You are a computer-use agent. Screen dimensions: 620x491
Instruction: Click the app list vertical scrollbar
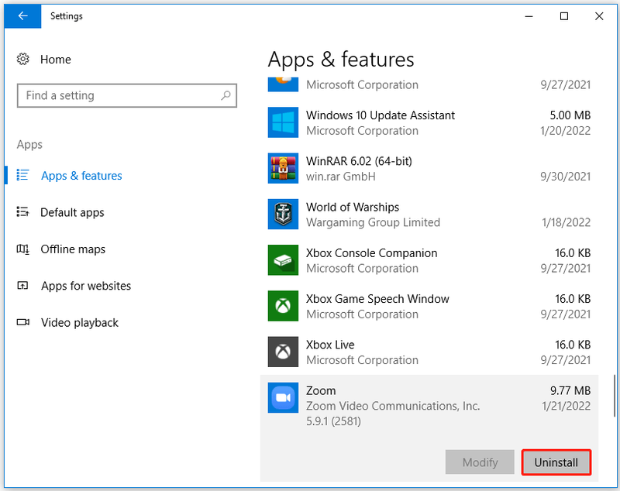coord(614,396)
